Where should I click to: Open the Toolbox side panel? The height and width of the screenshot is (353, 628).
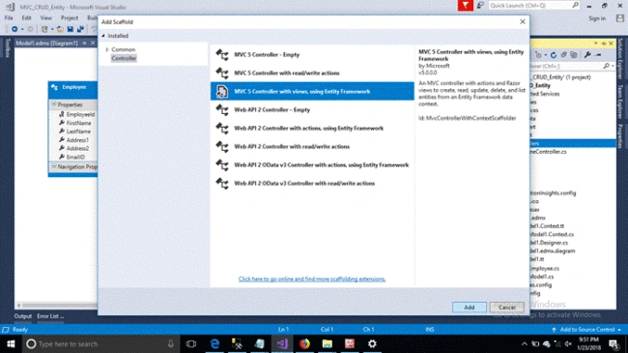tap(7, 47)
